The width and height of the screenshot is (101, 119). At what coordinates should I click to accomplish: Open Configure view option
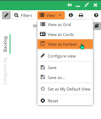click(x=65, y=56)
